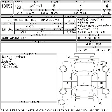Viewport: 112px width, 112px height.
Task: Click the color code ZVG
Action: coord(23,32)
